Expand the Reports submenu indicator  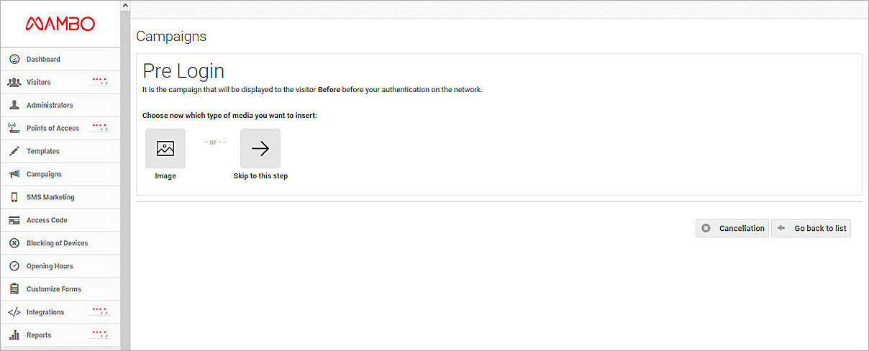click(x=99, y=334)
